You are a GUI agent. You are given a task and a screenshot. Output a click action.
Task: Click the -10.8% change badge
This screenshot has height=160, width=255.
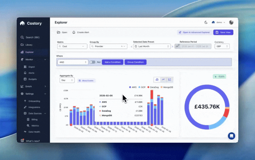[x=219, y=77]
